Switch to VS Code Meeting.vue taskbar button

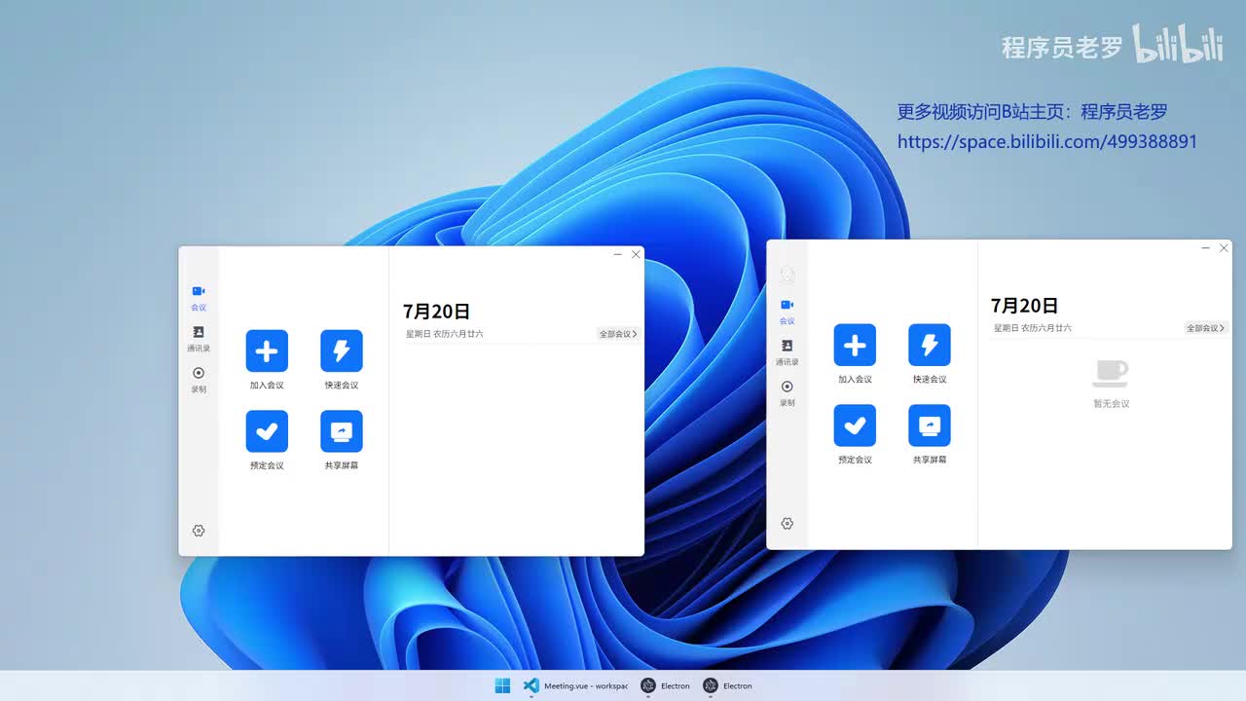[x=575, y=685]
